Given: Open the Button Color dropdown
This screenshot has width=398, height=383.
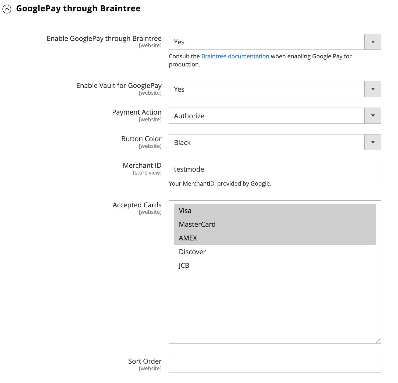Looking at the screenshot, I should [x=266, y=142].
